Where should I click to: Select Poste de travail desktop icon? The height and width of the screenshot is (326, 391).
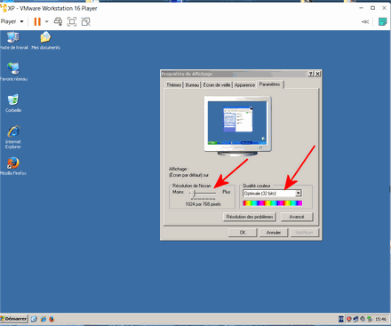13,41
